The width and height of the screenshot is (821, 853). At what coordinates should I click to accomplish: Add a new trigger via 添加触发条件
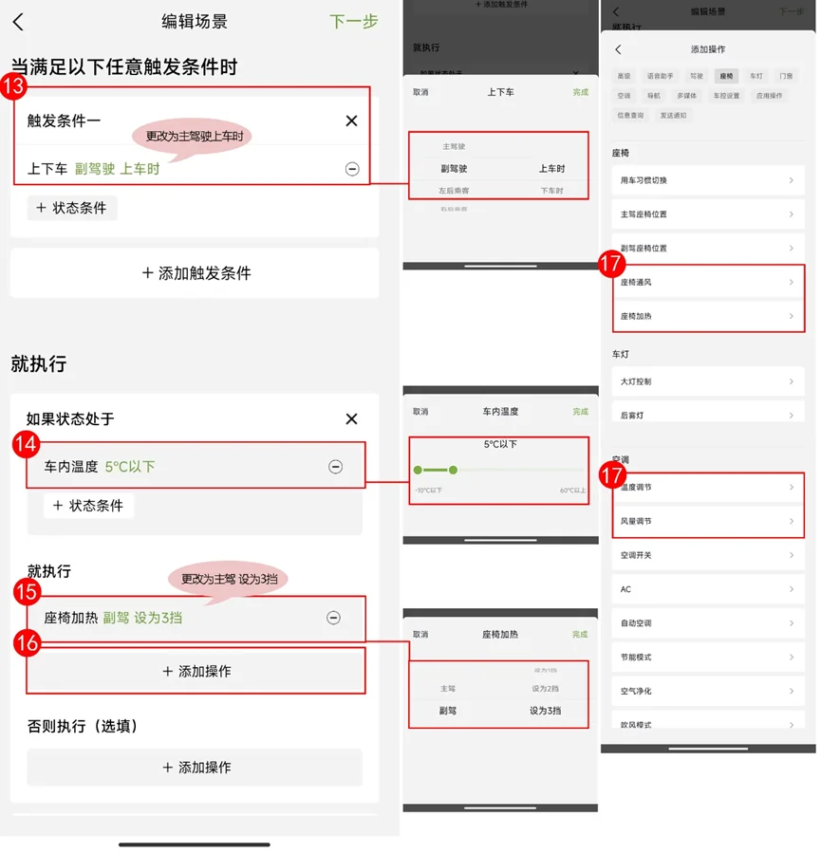195,273
